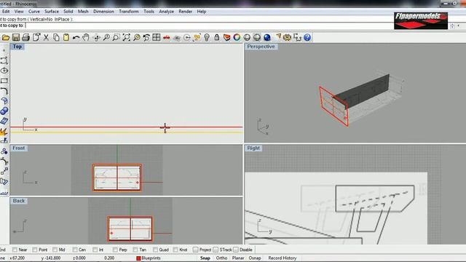Viewport: 466px width, 262px height.
Task: Open the Edit menu
Action: [6, 12]
